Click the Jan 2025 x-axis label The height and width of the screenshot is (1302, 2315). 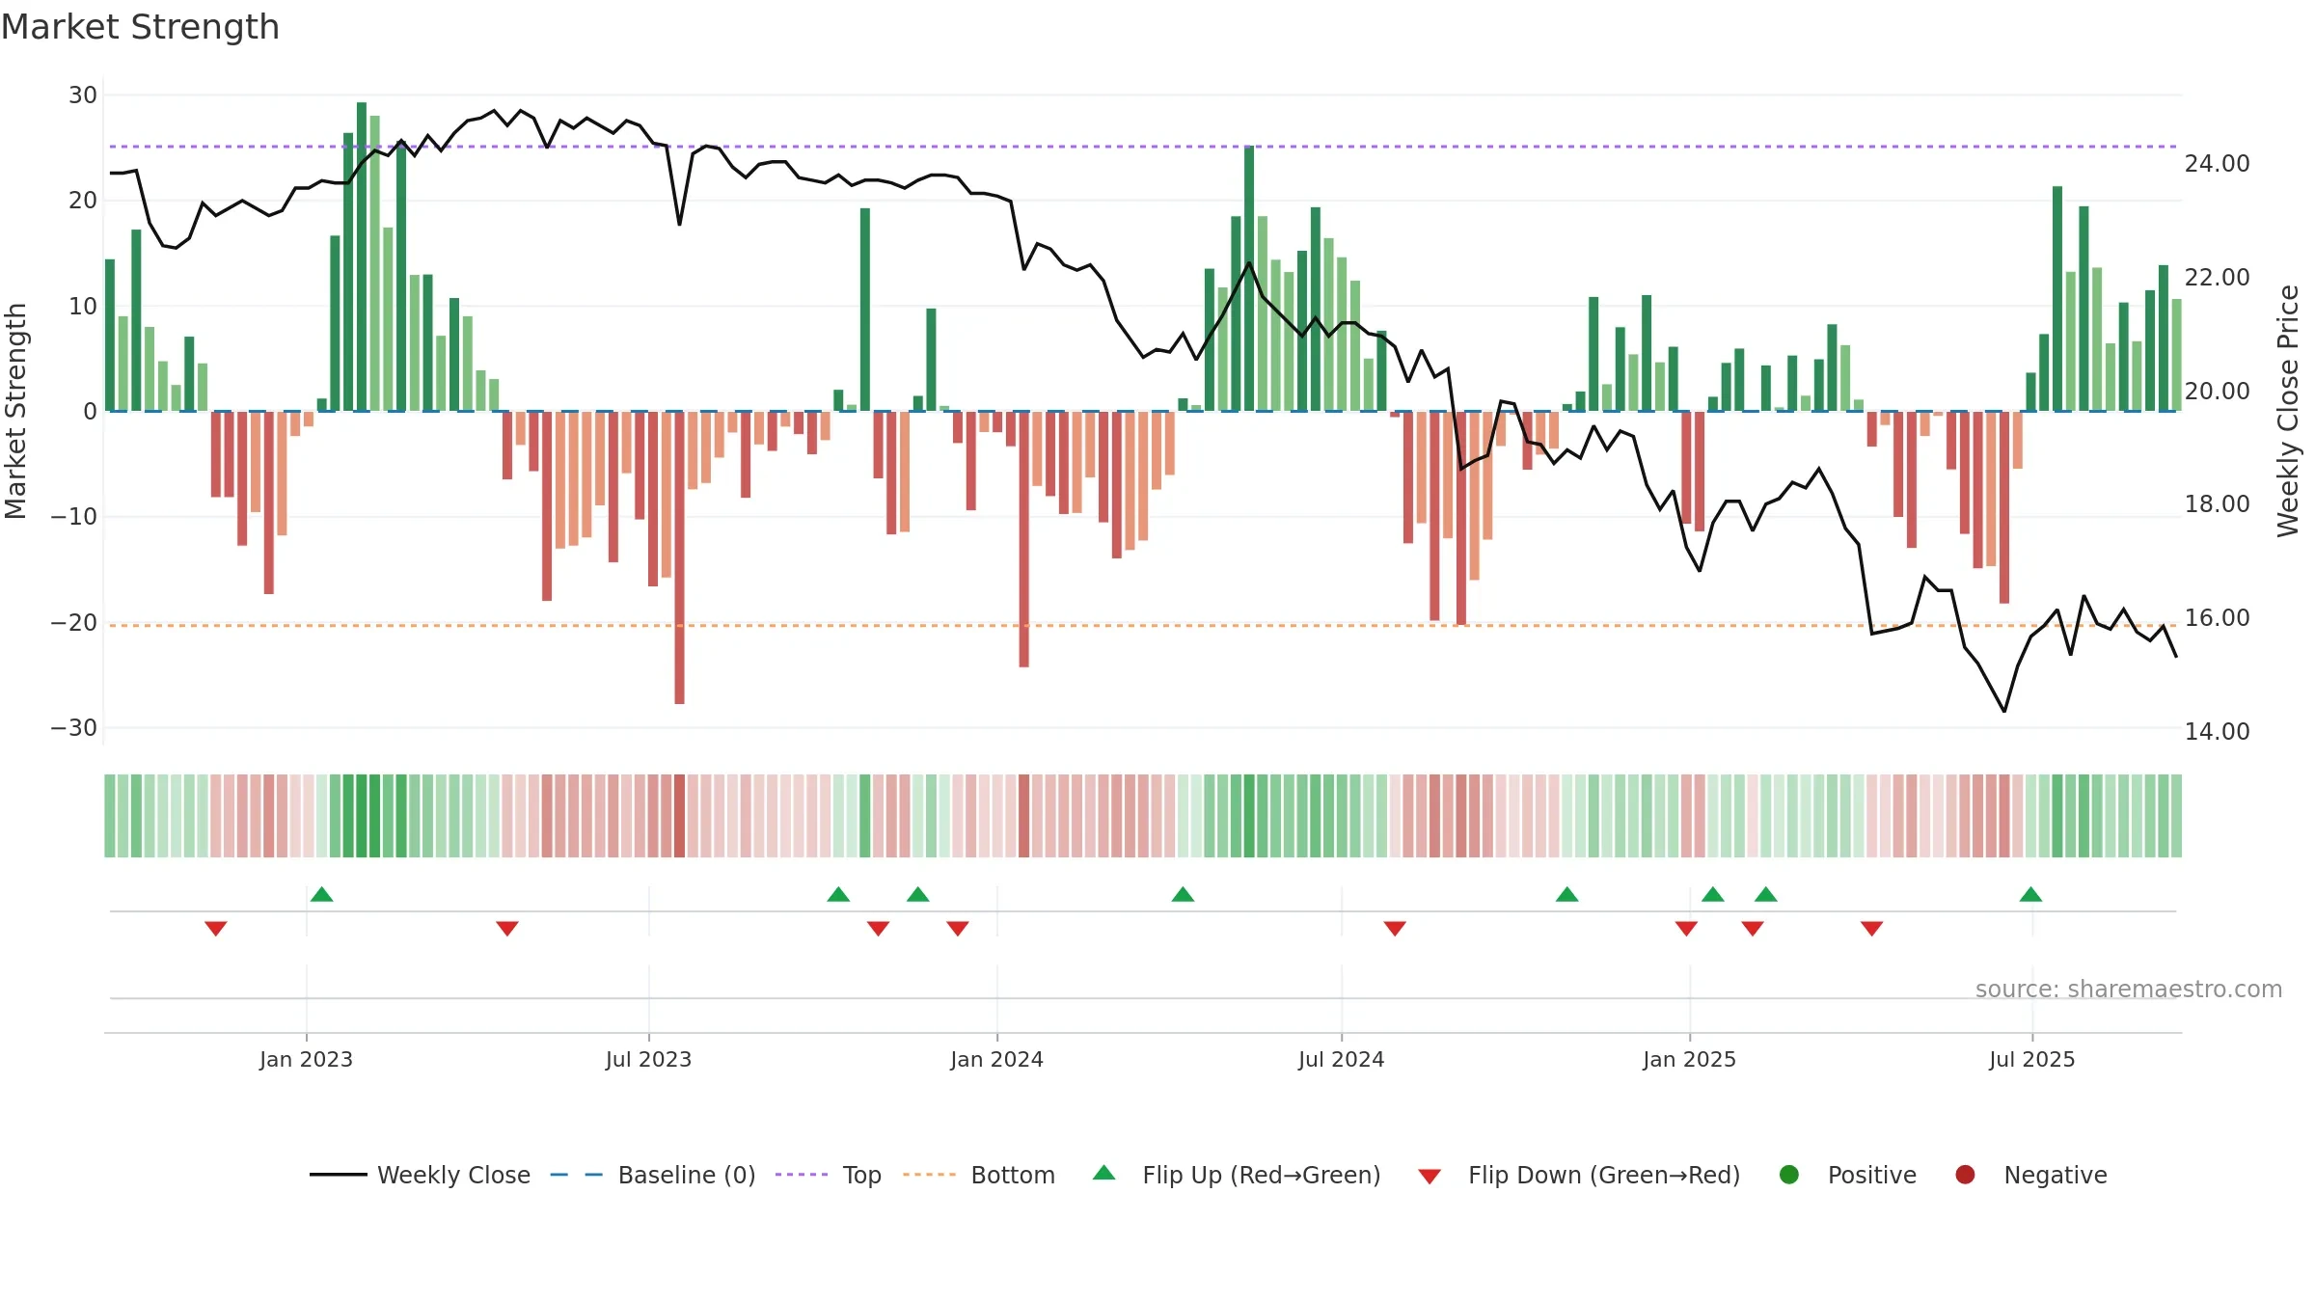[1689, 1059]
